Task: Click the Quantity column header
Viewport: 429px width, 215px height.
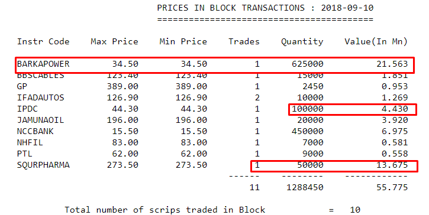Action: pos(302,42)
